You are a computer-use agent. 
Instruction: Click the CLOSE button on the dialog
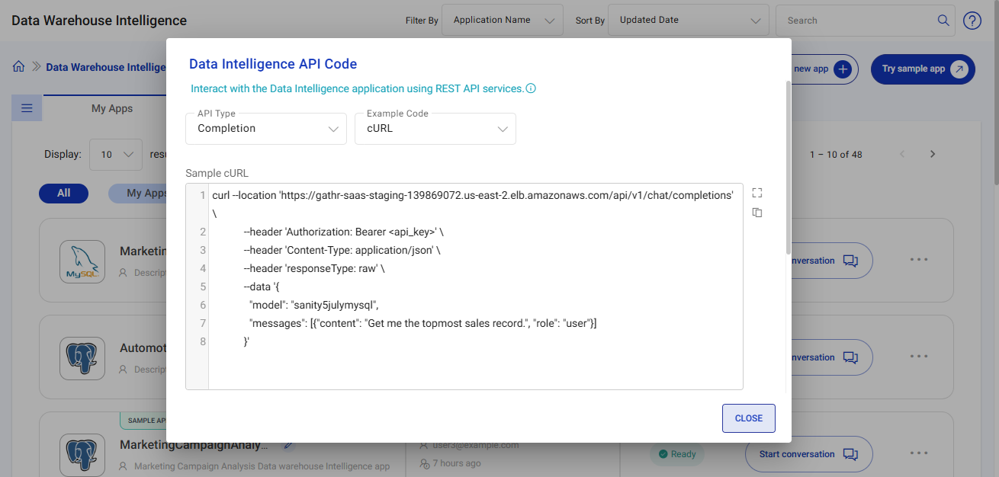pyautogui.click(x=748, y=418)
